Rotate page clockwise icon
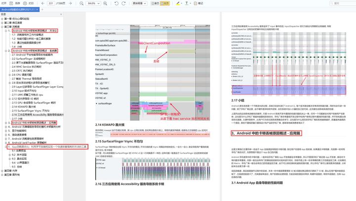Viewport: 356px width, 201px height. click(x=124, y=3)
